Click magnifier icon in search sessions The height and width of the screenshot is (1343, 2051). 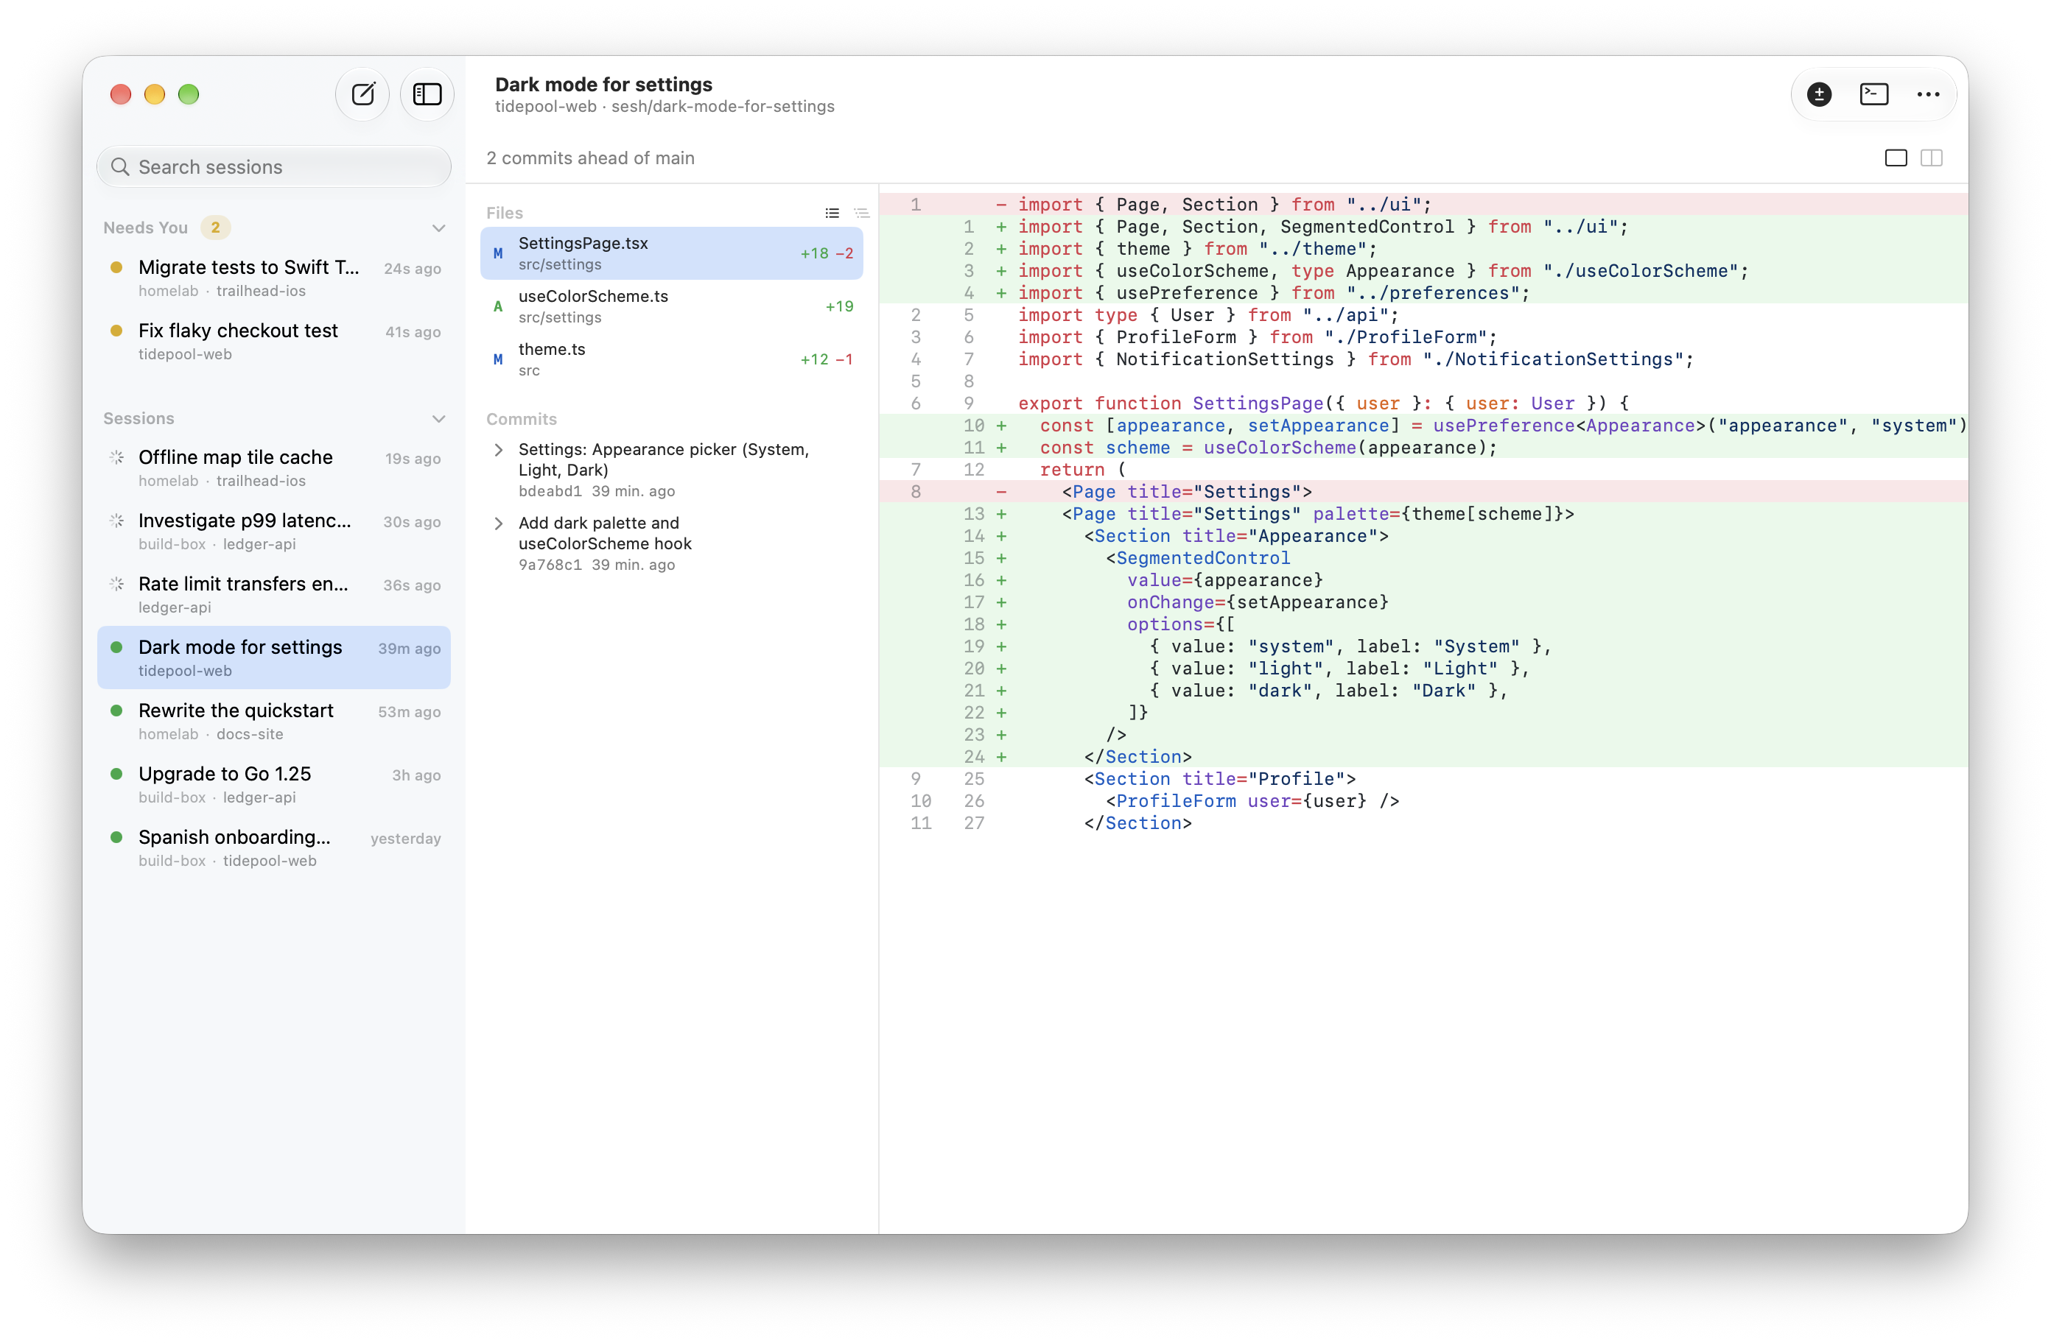pyautogui.click(x=121, y=166)
